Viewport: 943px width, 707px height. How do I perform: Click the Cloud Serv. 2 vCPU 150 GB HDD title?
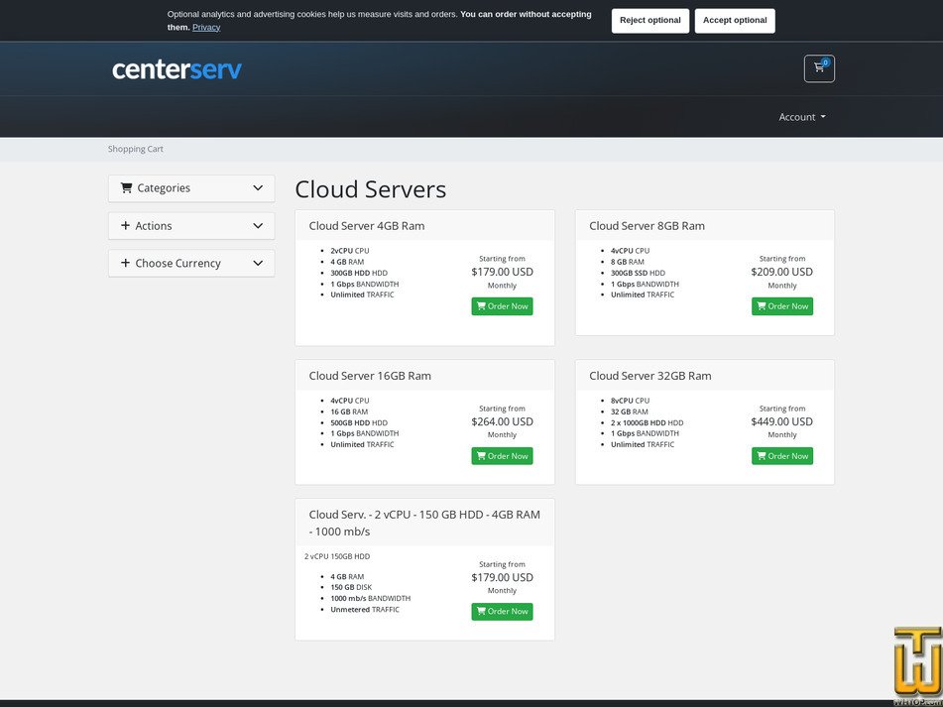(x=424, y=523)
